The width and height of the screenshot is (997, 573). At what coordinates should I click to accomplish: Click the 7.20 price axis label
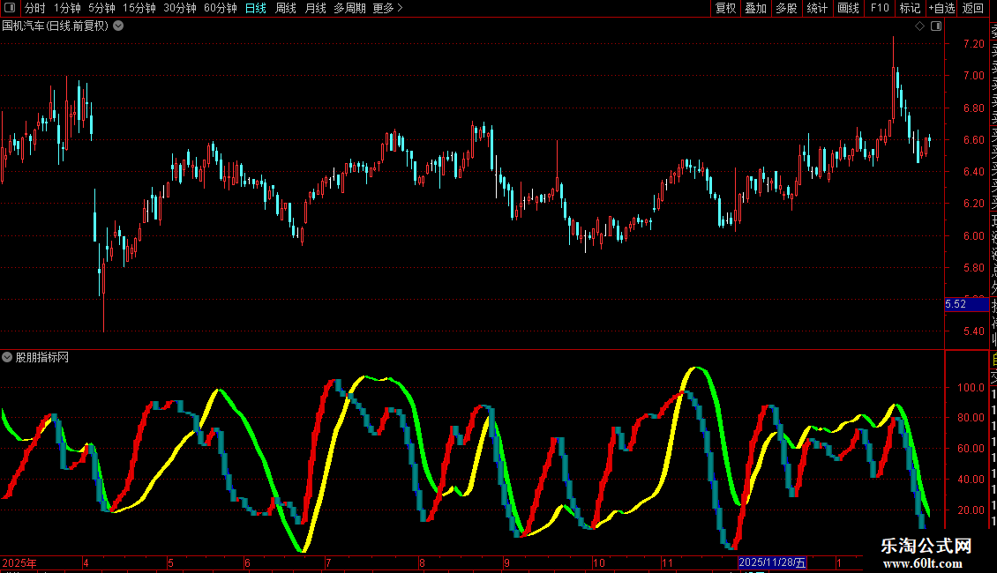973,44
